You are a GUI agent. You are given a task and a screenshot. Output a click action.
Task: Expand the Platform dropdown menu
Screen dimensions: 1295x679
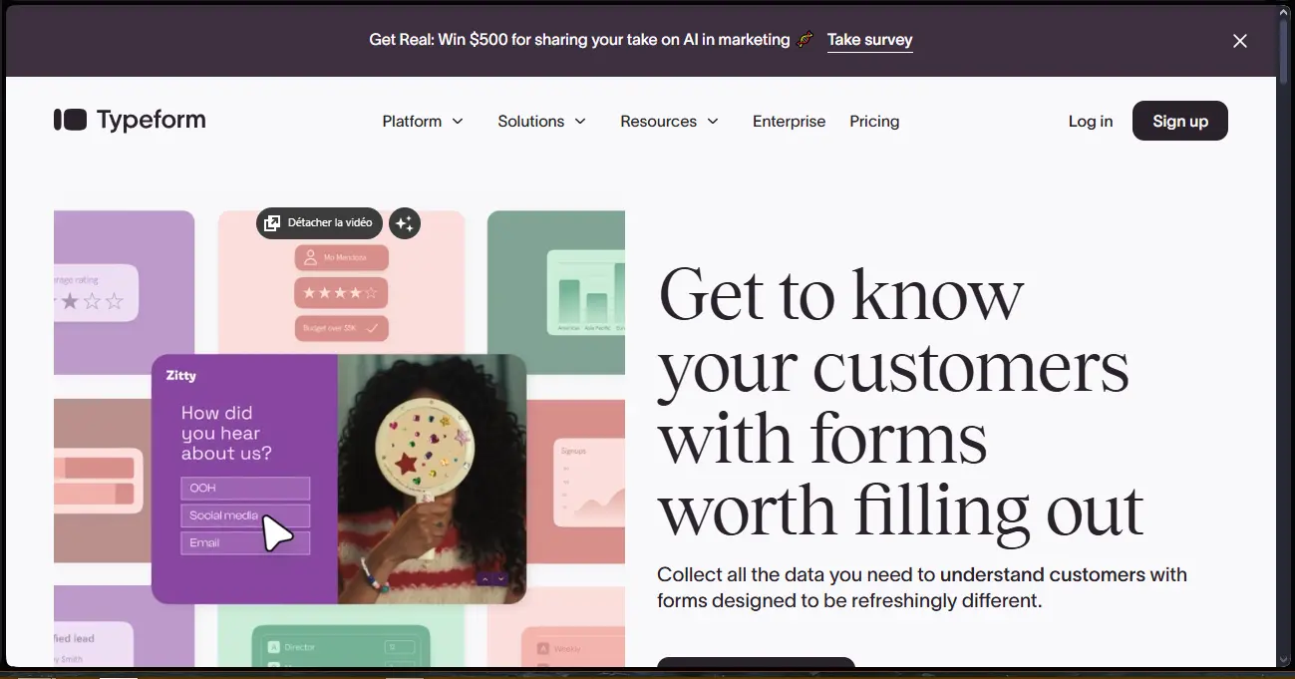pyautogui.click(x=423, y=121)
